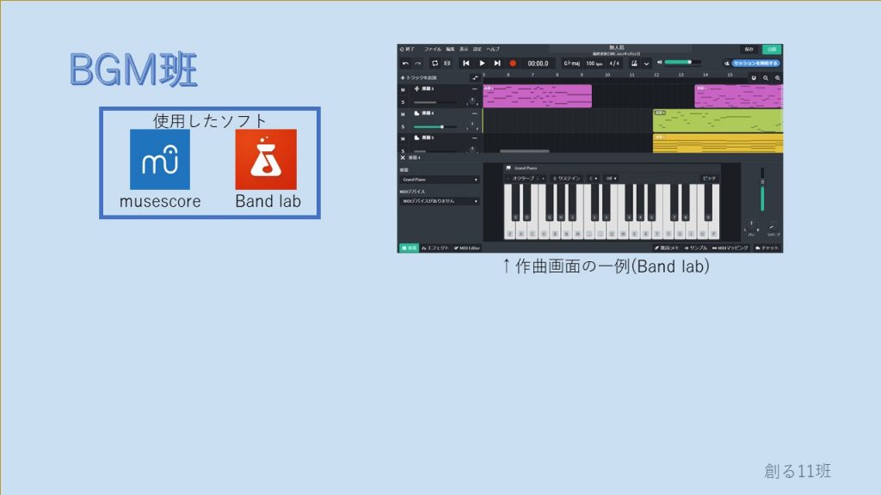Screen dimensions: 881x495
Task: Switch to the MIDI Editor tab
Action: tap(467, 247)
